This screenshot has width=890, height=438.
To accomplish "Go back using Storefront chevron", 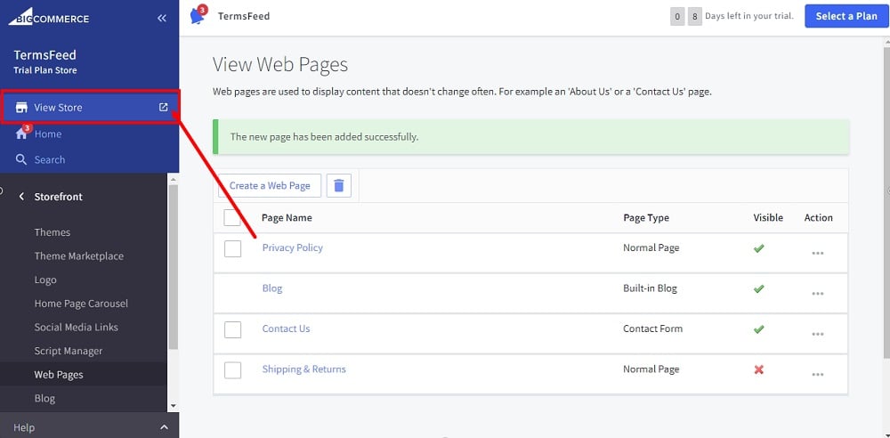I will tap(21, 197).
